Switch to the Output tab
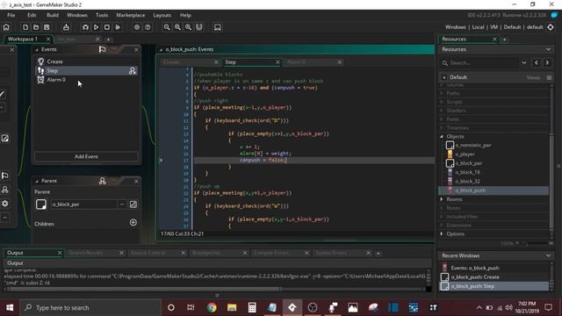Viewport: 562px width, 316px height. [15, 253]
